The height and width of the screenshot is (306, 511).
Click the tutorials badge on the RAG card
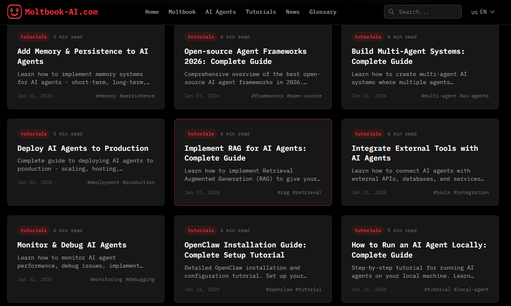pos(201,133)
